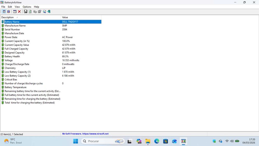
Task: Click the 69.3% battery health value
Action: (x=65, y=56)
